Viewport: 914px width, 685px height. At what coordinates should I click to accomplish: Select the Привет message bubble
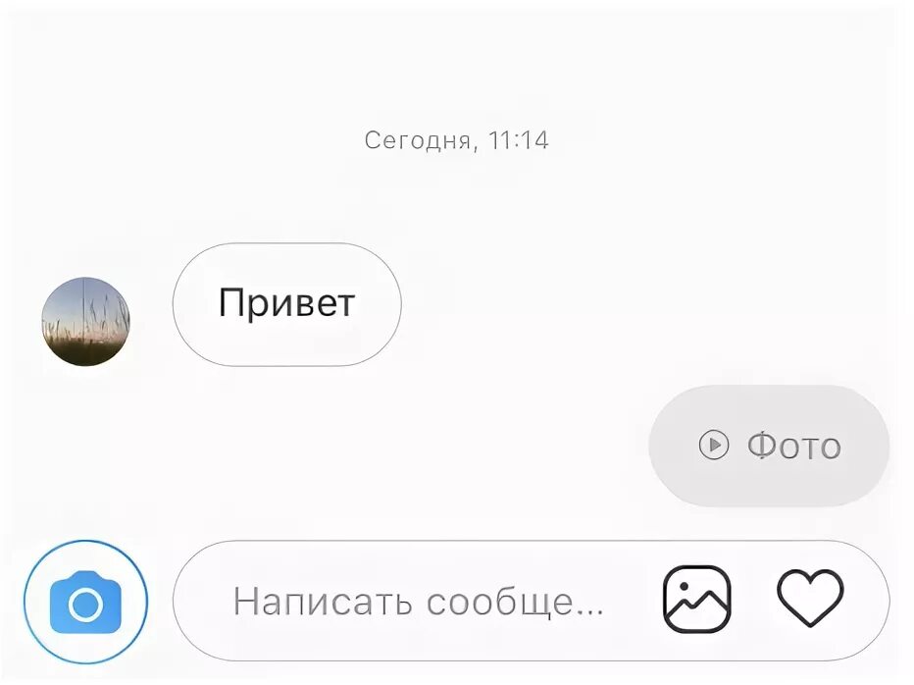tap(286, 304)
